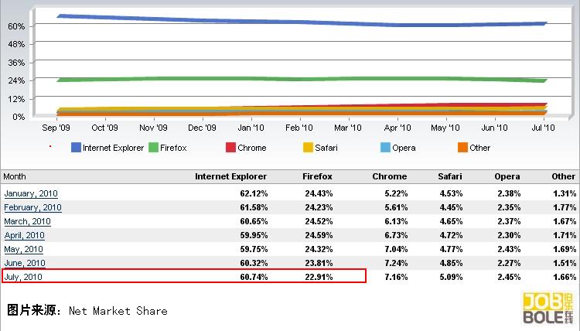Click the Chrome column header
Image resolution: width=580 pixels, height=331 pixels.
coord(389,176)
